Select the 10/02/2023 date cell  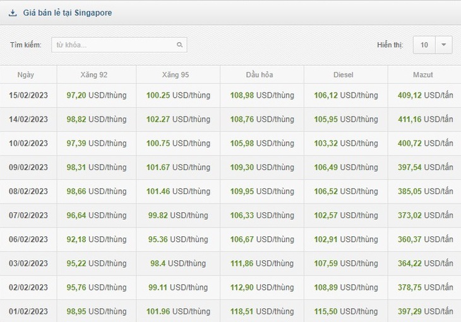[x=28, y=144]
